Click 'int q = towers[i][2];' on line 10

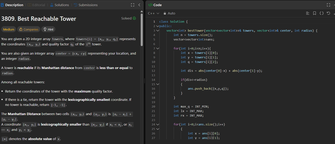click(x=199, y=62)
